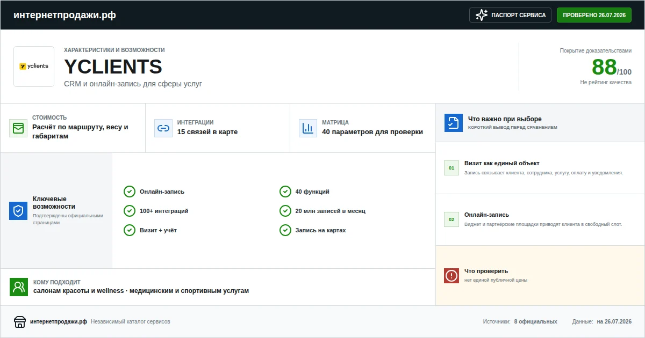Open the yclients logo thumbnail

[x=34, y=67]
